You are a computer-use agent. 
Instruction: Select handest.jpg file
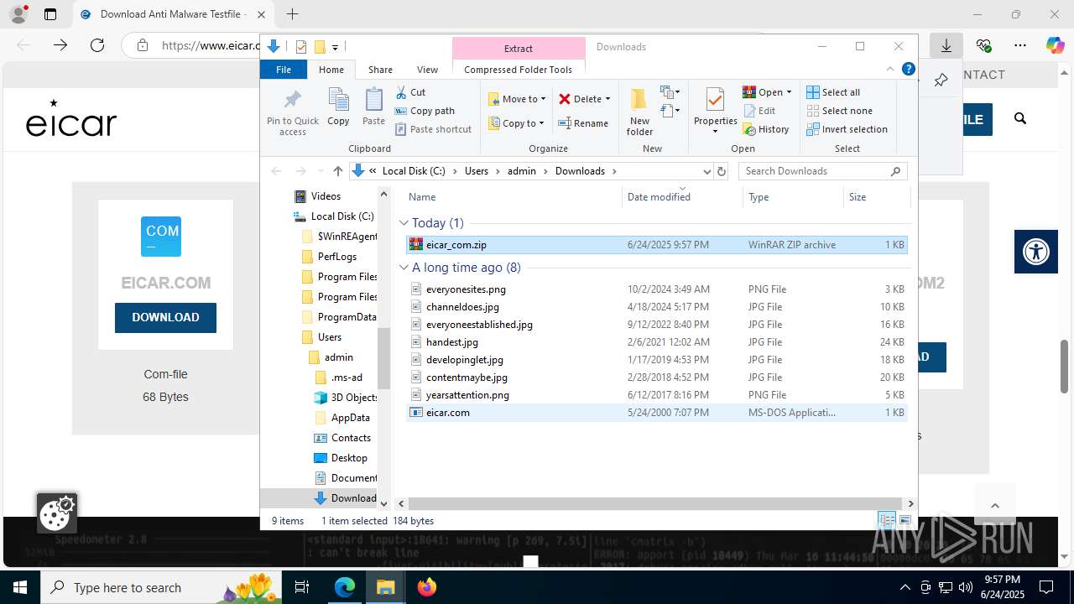click(x=656, y=342)
